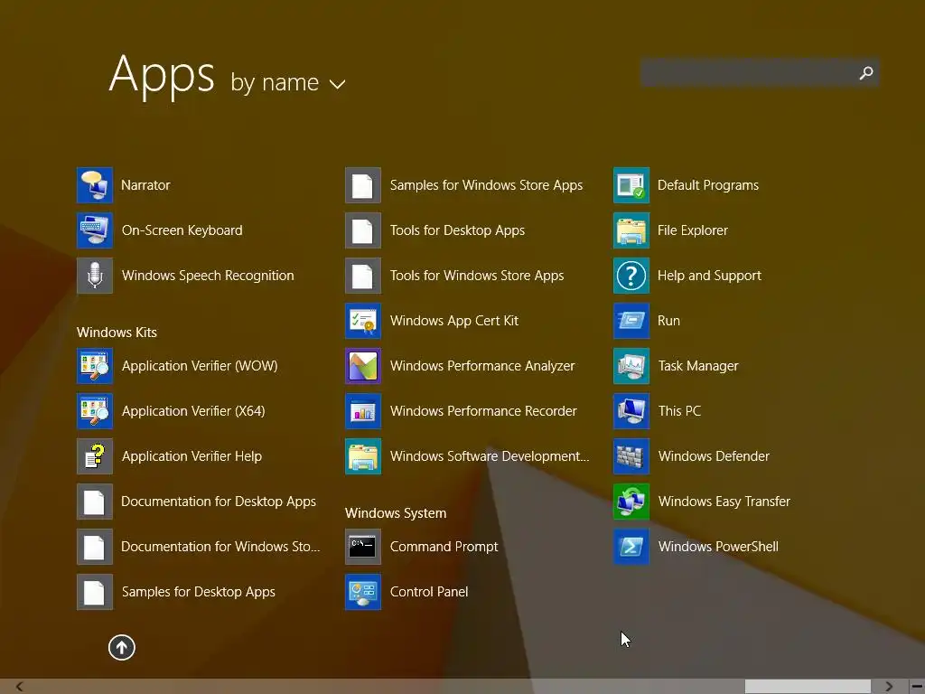Click the 'Windows PowerShell' label
The width and height of the screenshot is (925, 694).
pos(718,547)
